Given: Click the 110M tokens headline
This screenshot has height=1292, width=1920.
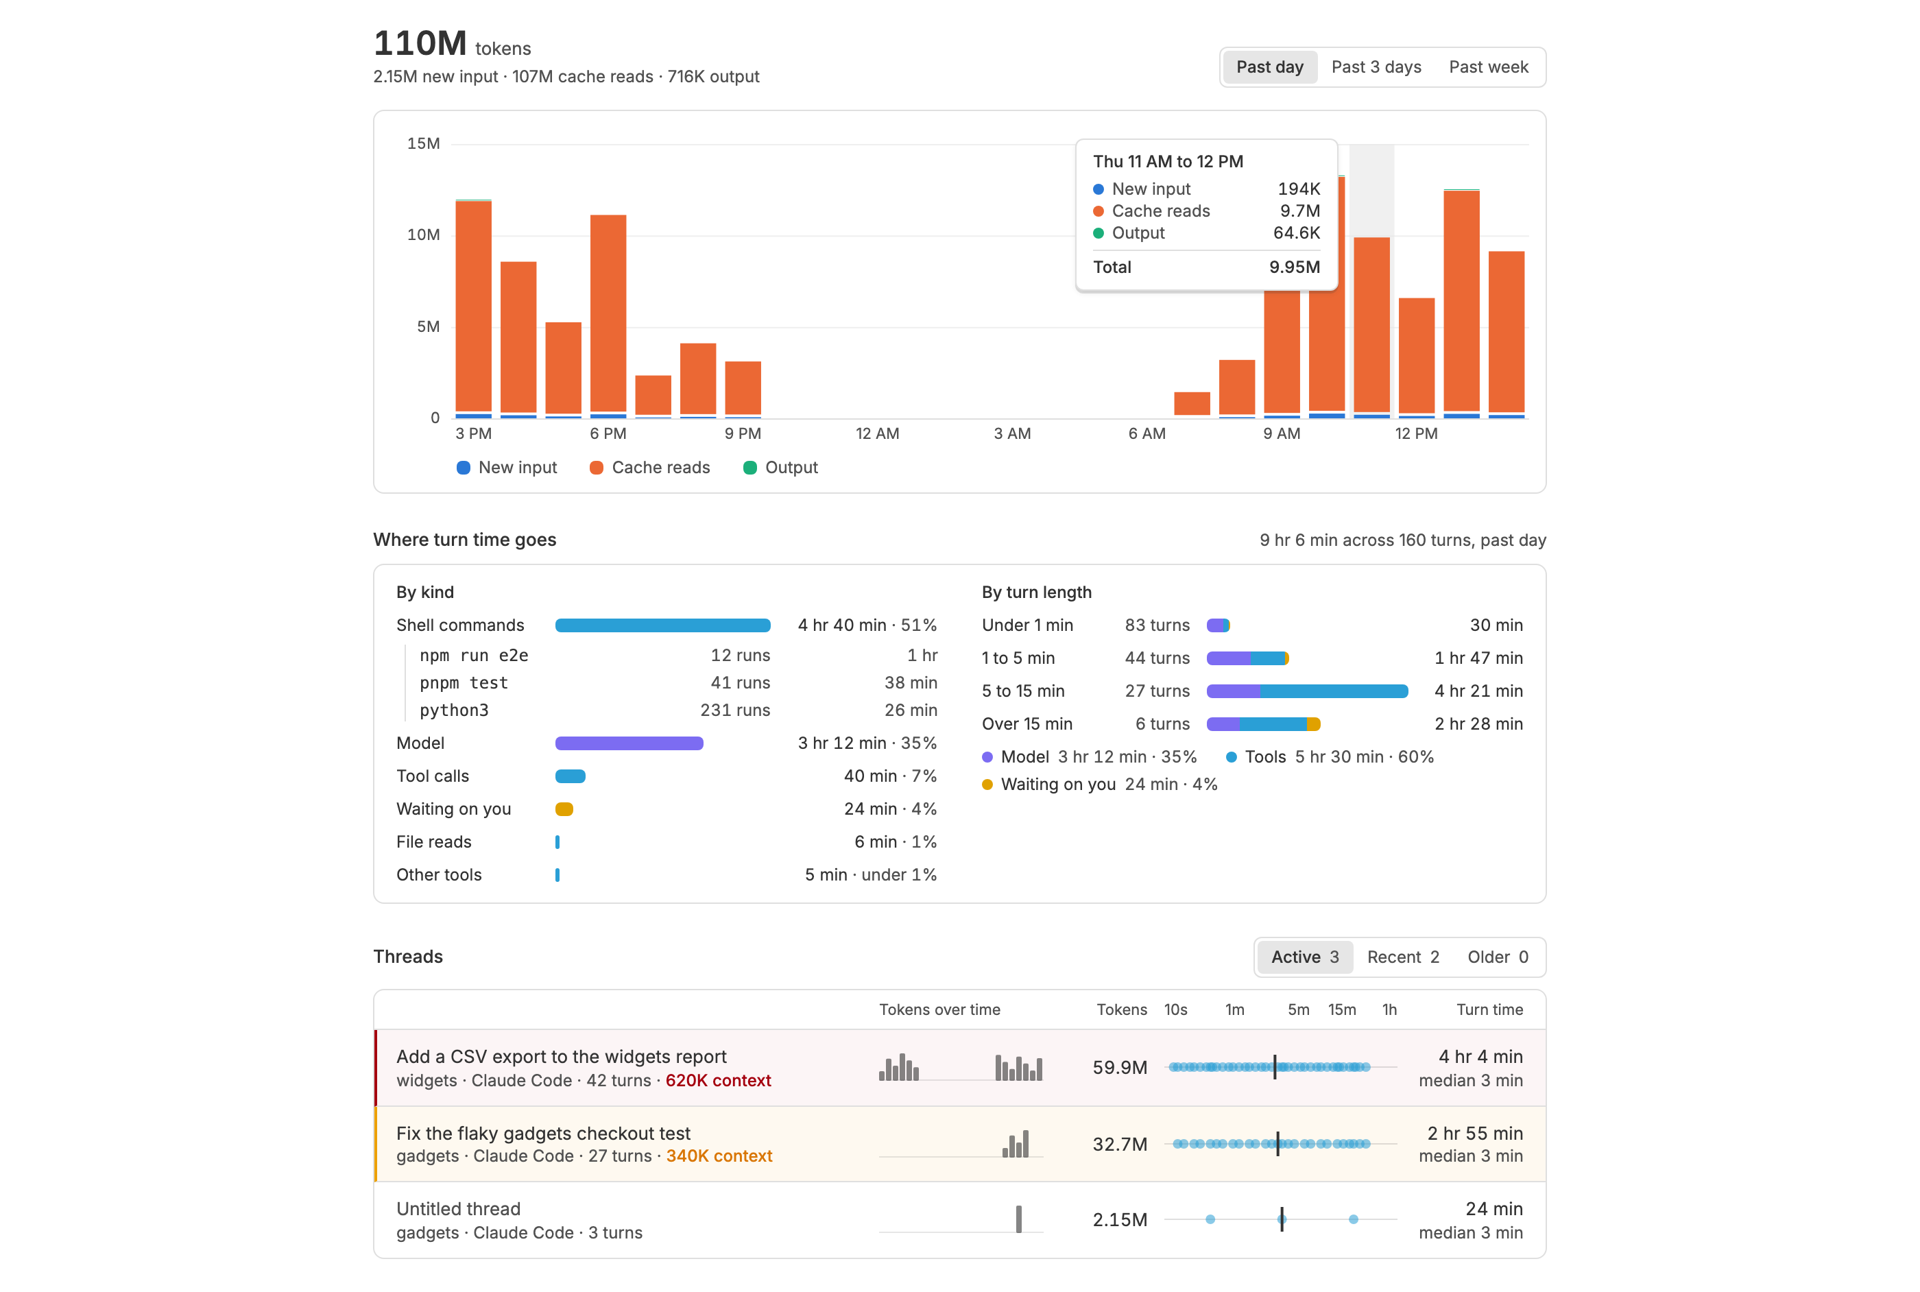Looking at the screenshot, I should point(452,44).
